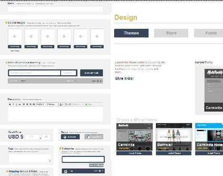Click the first image upload plus slot

[15, 36]
